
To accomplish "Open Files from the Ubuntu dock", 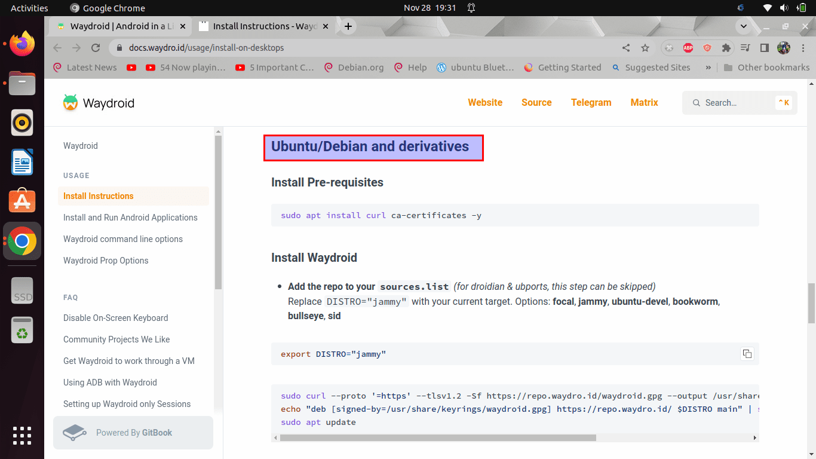I will pos(23,83).
